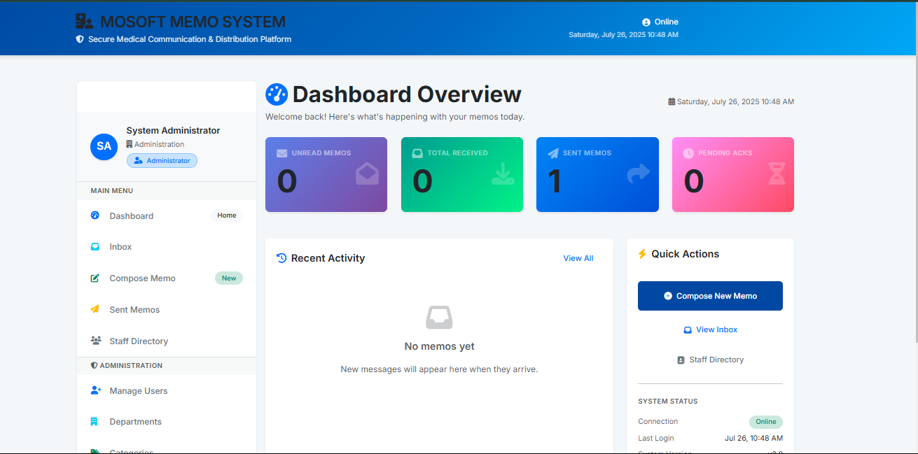Open Staff Directory using the people icon

(95, 341)
